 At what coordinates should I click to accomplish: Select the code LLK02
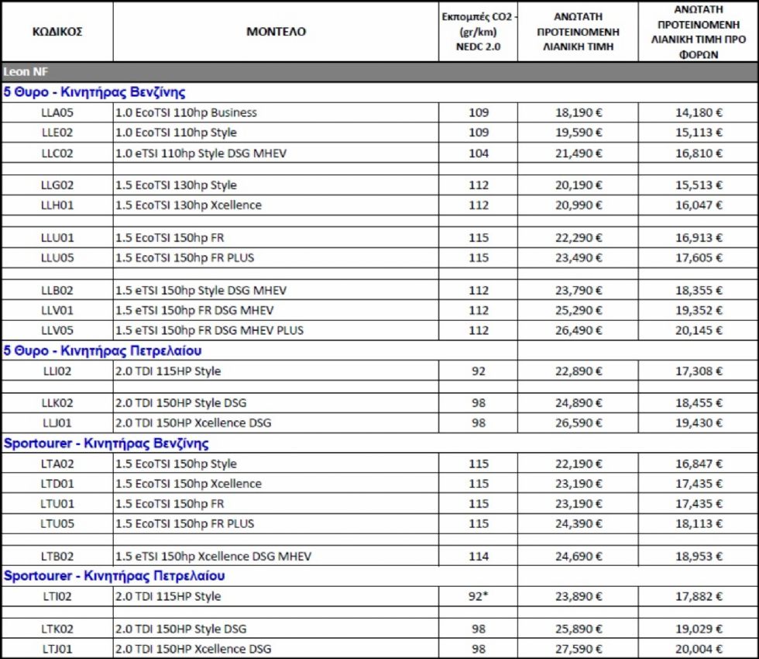[x=57, y=402]
